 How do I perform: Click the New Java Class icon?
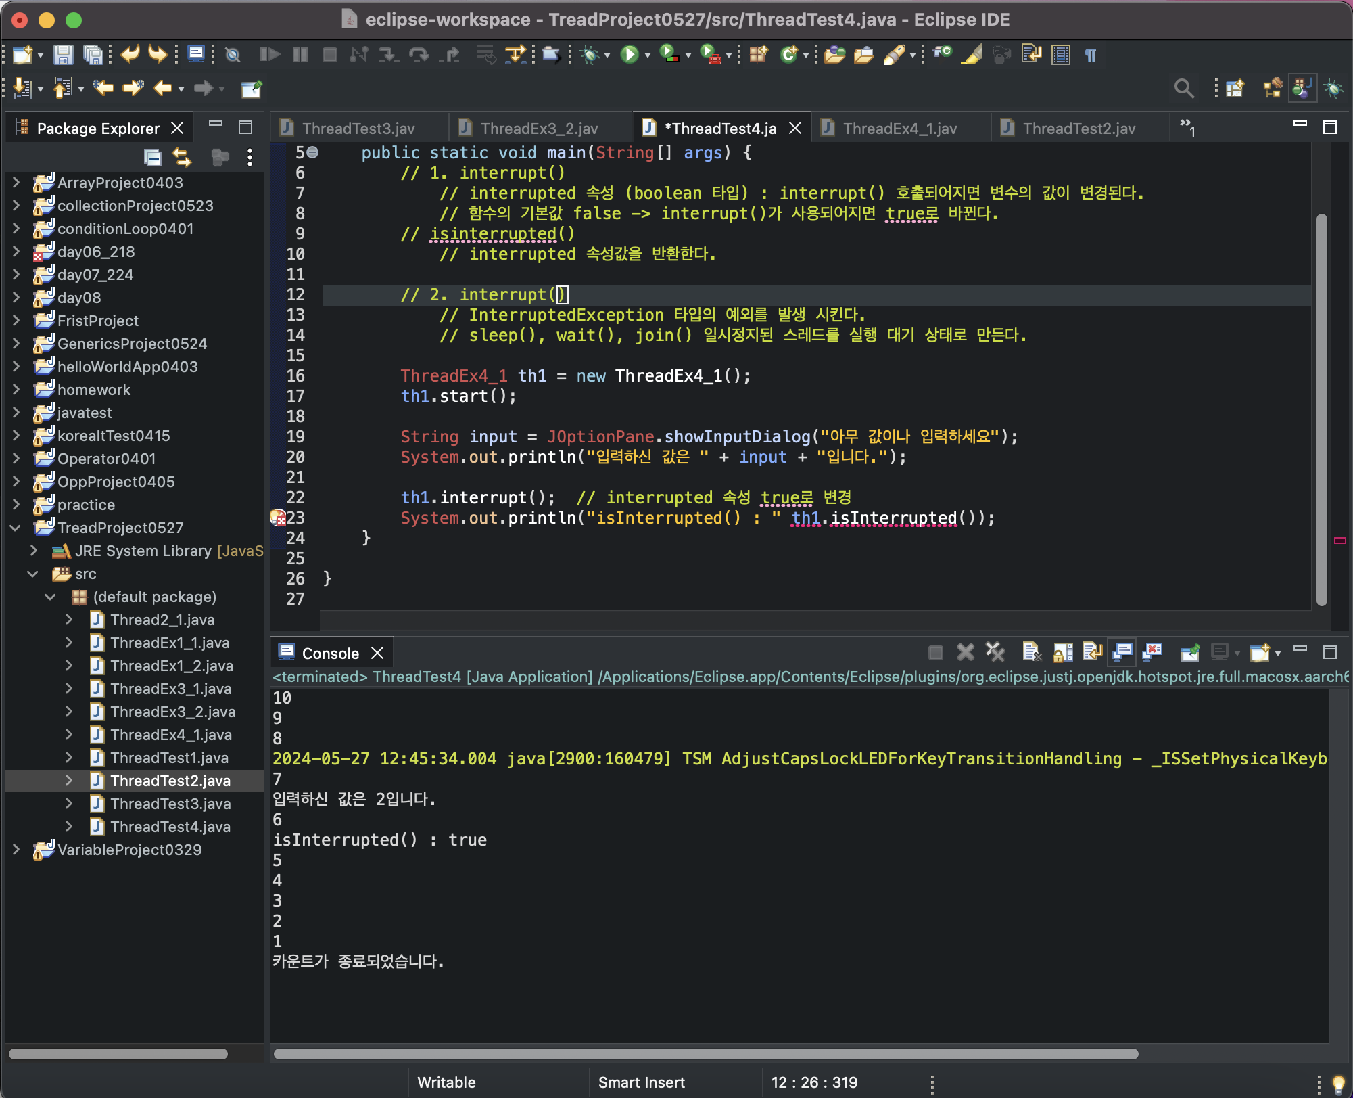(788, 54)
